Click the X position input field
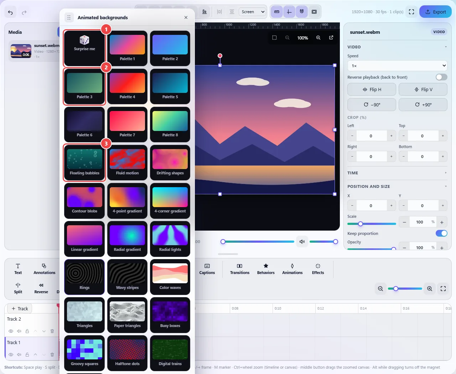This screenshot has width=456, height=374. [371, 206]
